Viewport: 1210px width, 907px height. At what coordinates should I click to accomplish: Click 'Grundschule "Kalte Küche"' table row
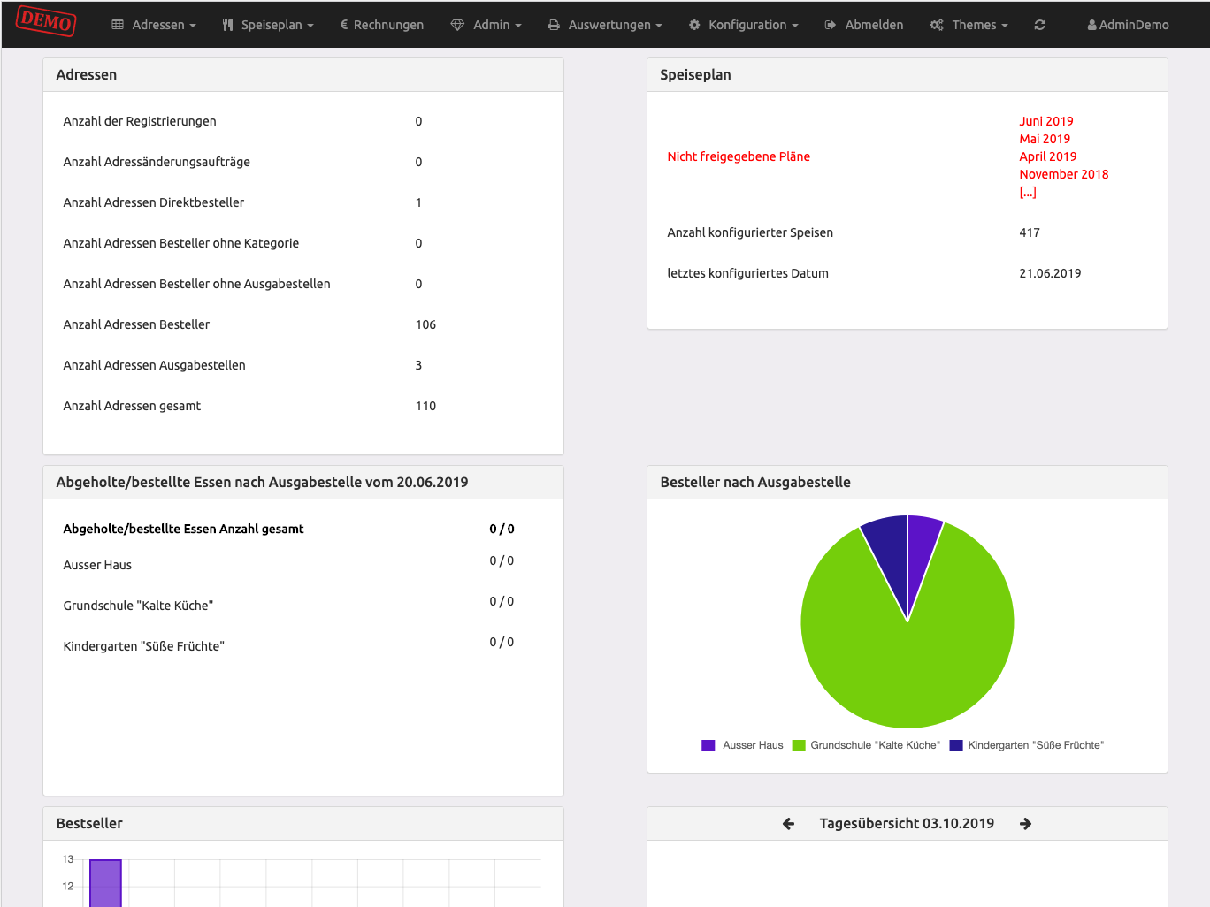[x=303, y=606]
